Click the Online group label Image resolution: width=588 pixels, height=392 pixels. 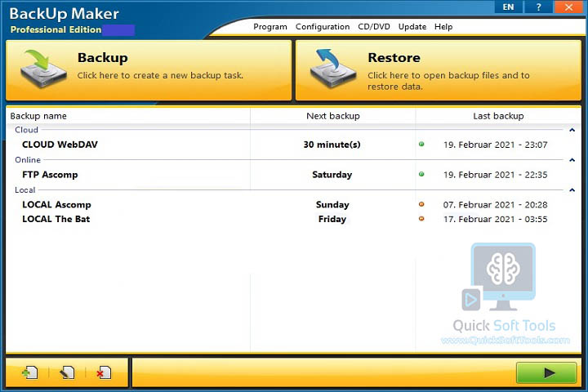(x=28, y=160)
